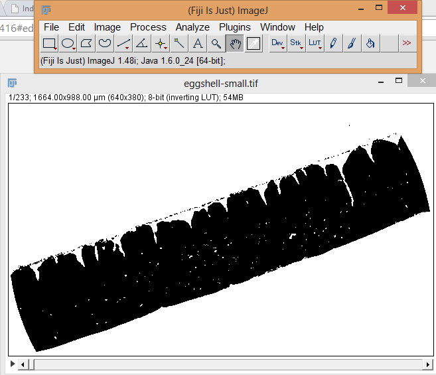Open the Analyze menu
Viewport: 436px width, 375px height.
(x=192, y=27)
